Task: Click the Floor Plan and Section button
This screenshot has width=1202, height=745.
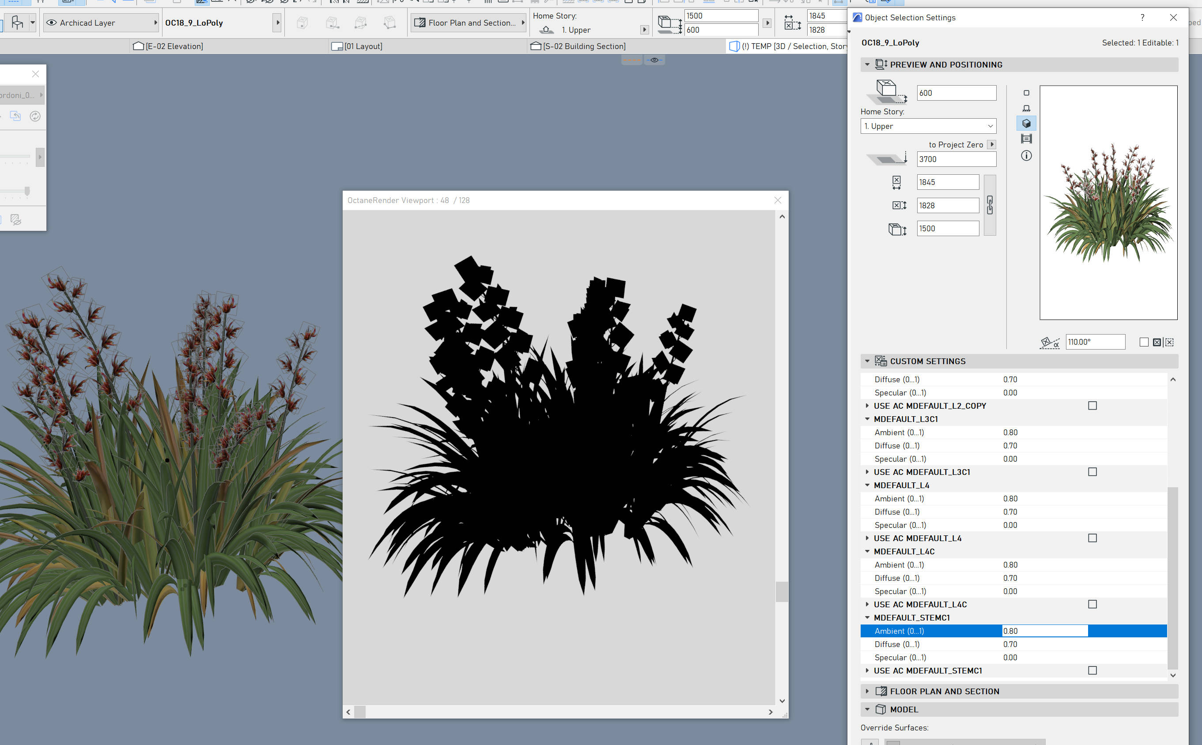Action: pyautogui.click(x=469, y=23)
